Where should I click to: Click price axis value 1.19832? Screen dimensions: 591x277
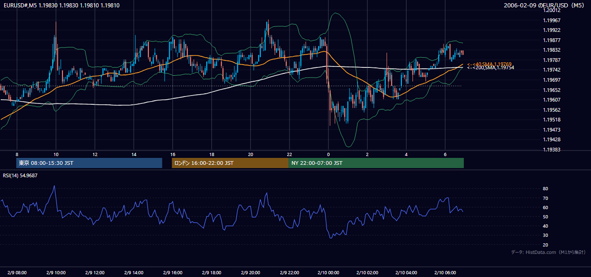coord(553,50)
